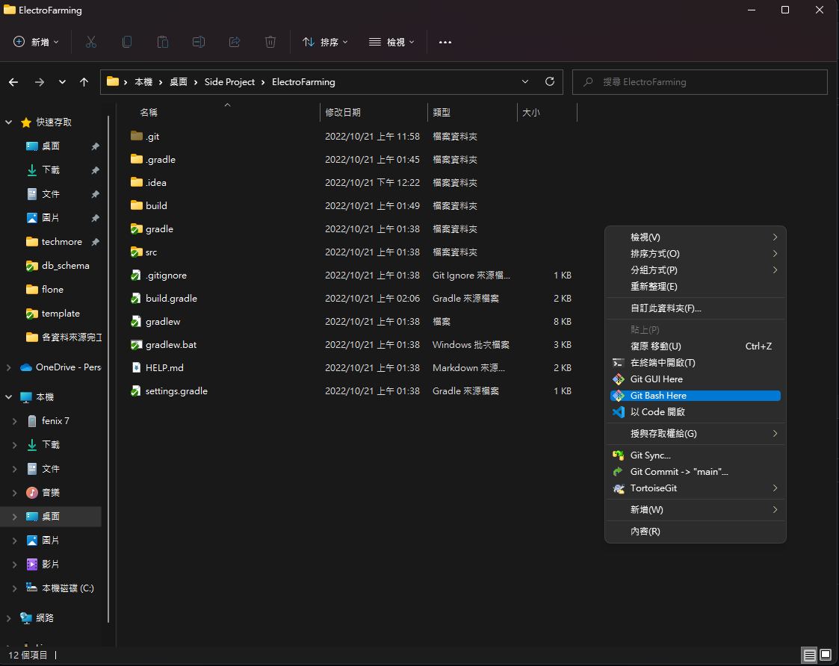
Task: Click the .git folder icon
Action: point(137,136)
